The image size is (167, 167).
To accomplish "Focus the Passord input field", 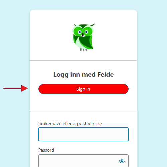I will point(83,161).
